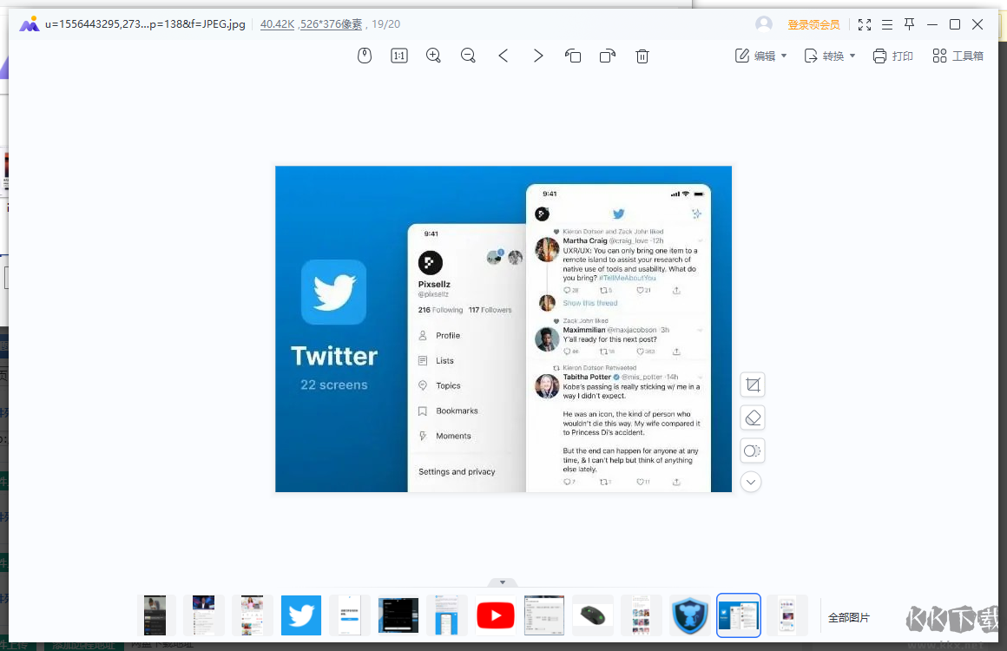The width and height of the screenshot is (1007, 651).
Task: Click the 打印 print button
Action: coord(892,56)
